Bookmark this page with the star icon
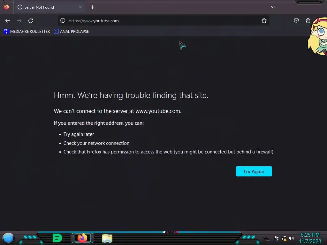The width and height of the screenshot is (327, 245). coord(264,20)
